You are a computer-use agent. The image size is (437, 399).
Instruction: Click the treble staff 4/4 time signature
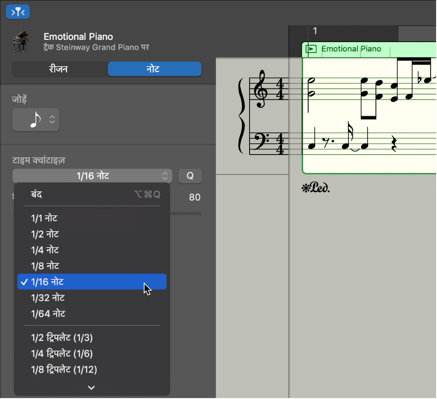(280, 88)
